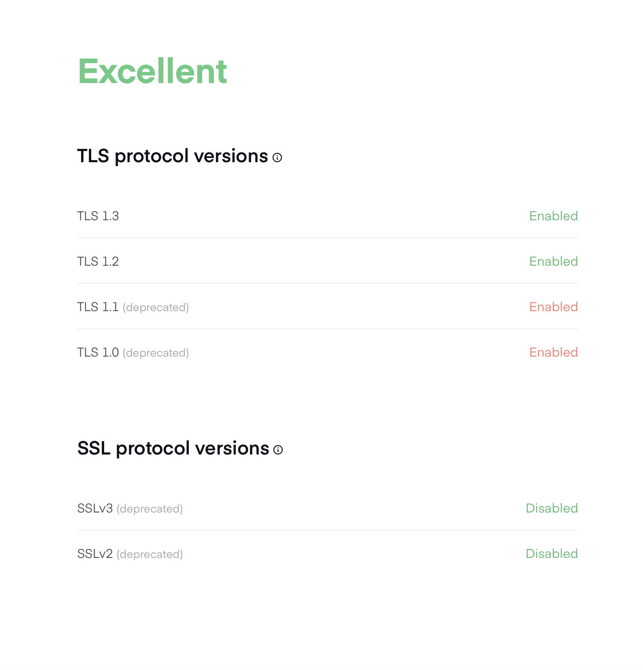Click the deprecated note next to SSLv3
The height and width of the screenshot is (670, 643).
point(150,509)
